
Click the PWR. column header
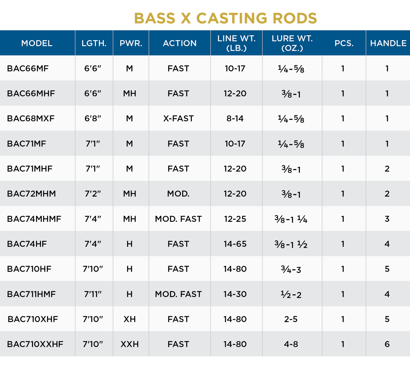pyautogui.click(x=131, y=43)
